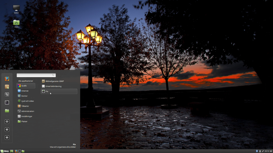Open the Kontor category
The width and height of the screenshot is (273, 153).
(25, 96)
